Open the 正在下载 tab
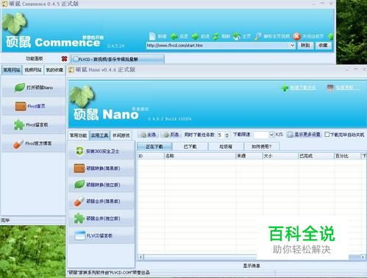This screenshot has width=367, height=278. click(x=154, y=146)
